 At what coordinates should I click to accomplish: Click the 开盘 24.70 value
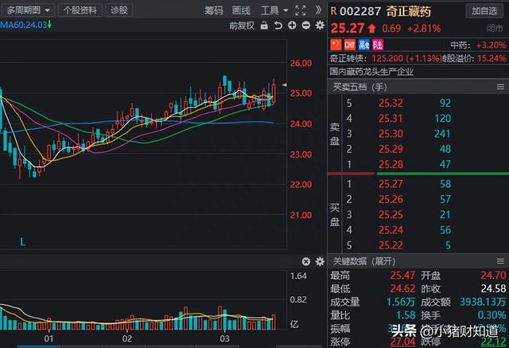click(493, 276)
